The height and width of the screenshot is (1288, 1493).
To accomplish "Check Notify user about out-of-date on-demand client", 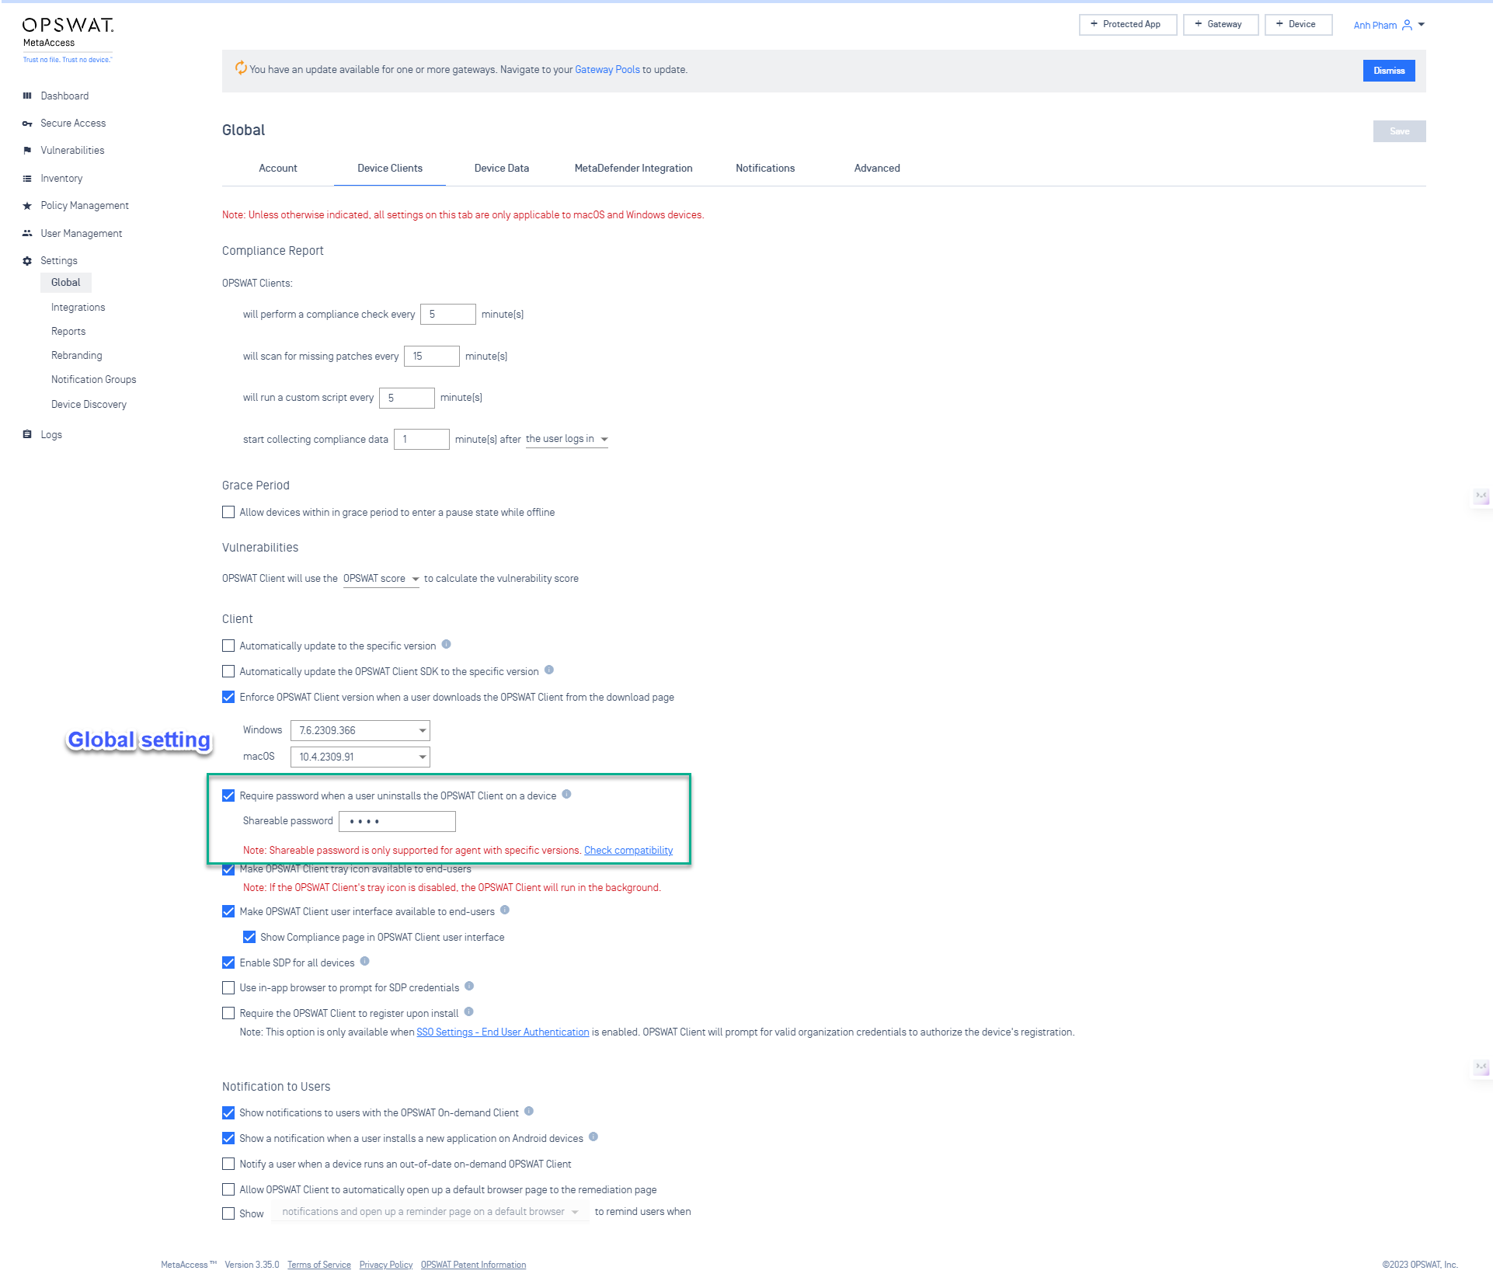I will [228, 1164].
